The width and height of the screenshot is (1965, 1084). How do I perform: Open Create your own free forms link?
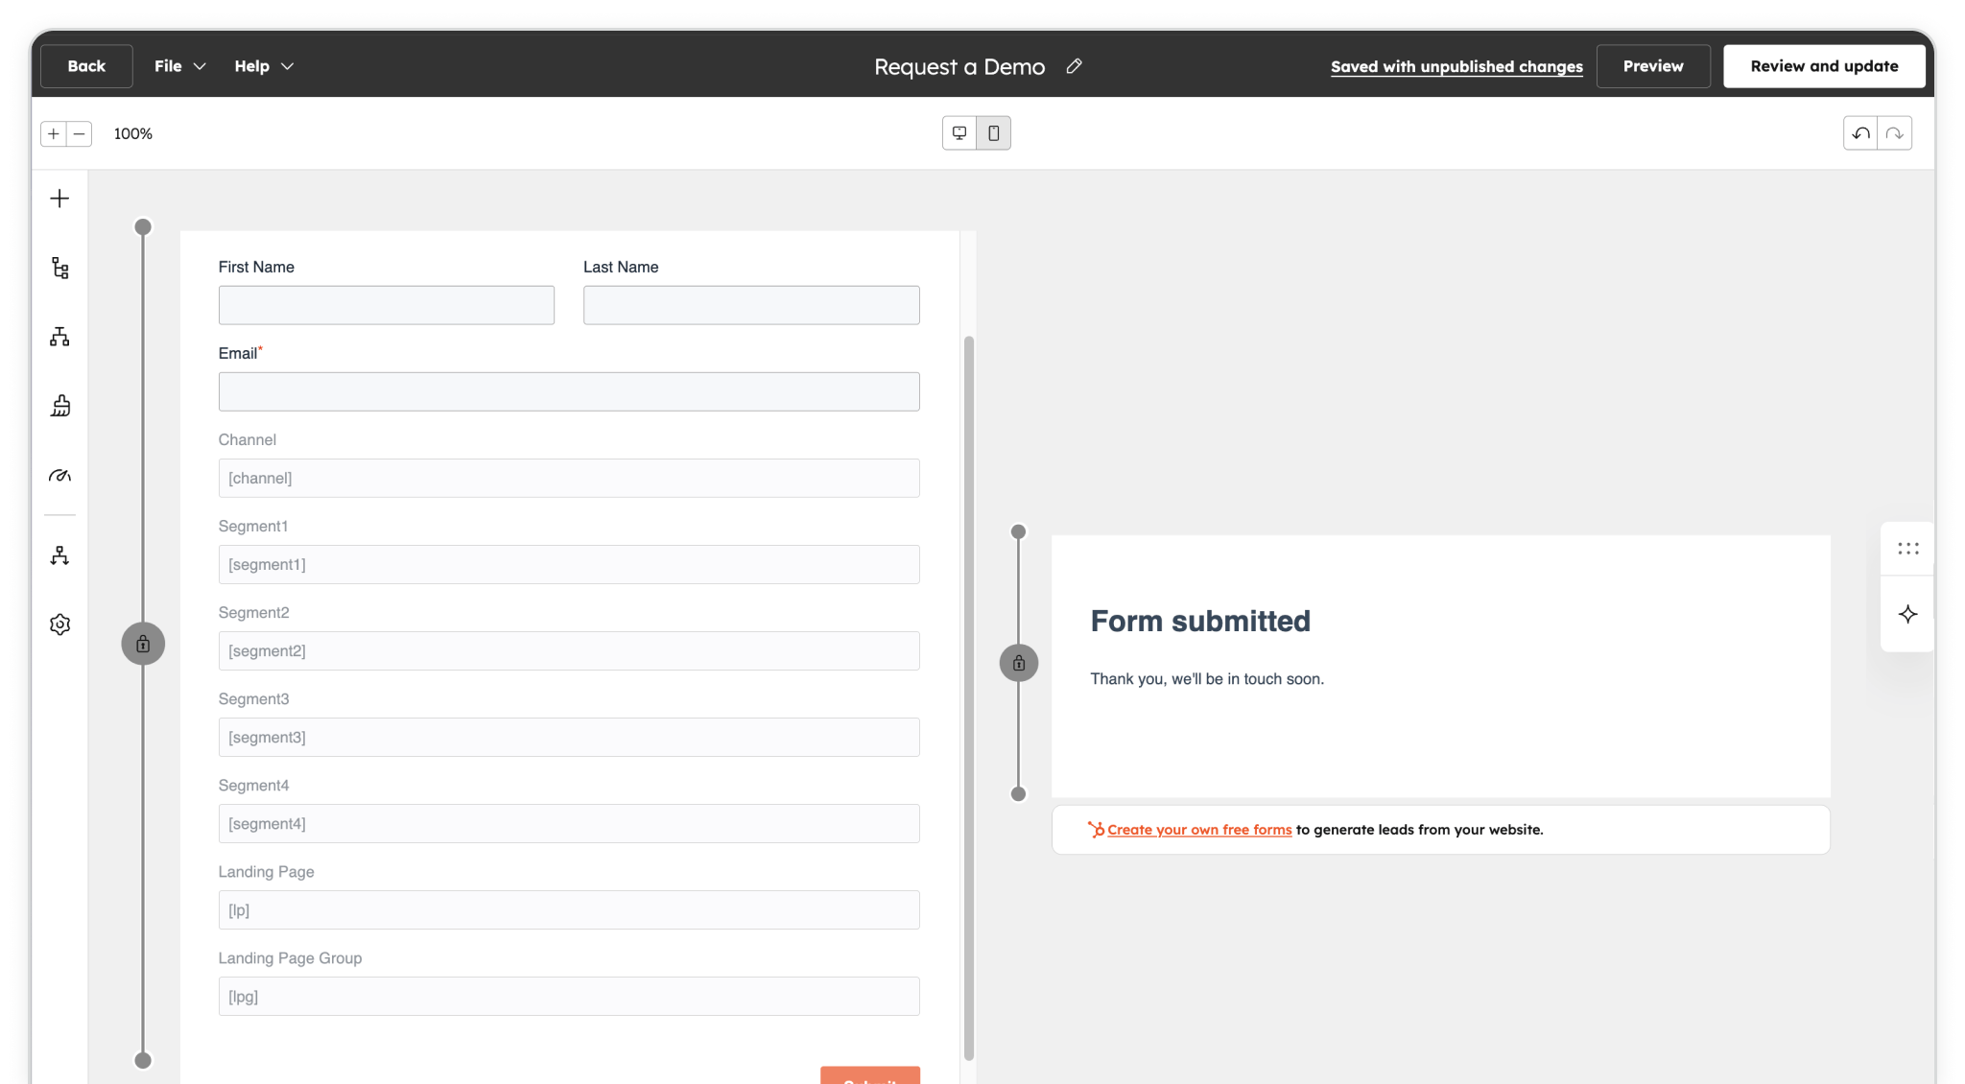[x=1198, y=830]
